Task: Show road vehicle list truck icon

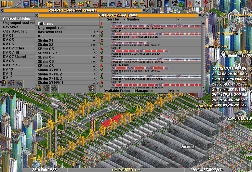Action: coord(112,4)
